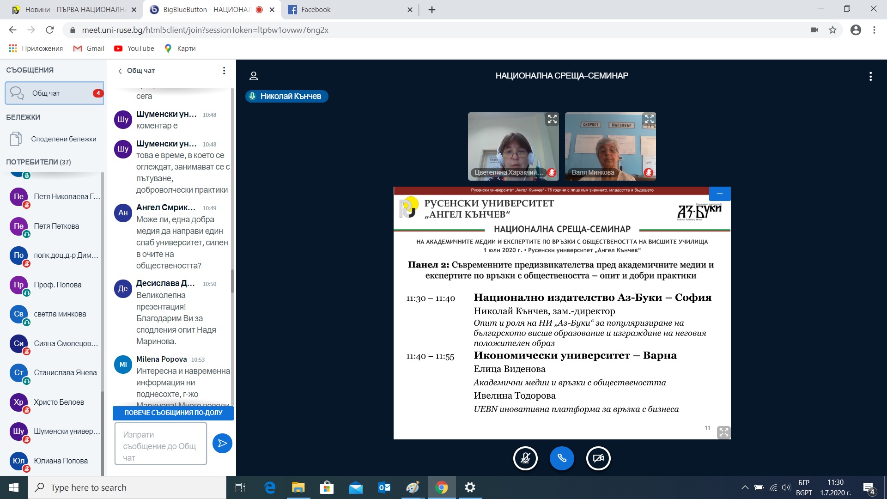Select user Сияна Смолецов...
This screenshot has width=887, height=499.
55,344
